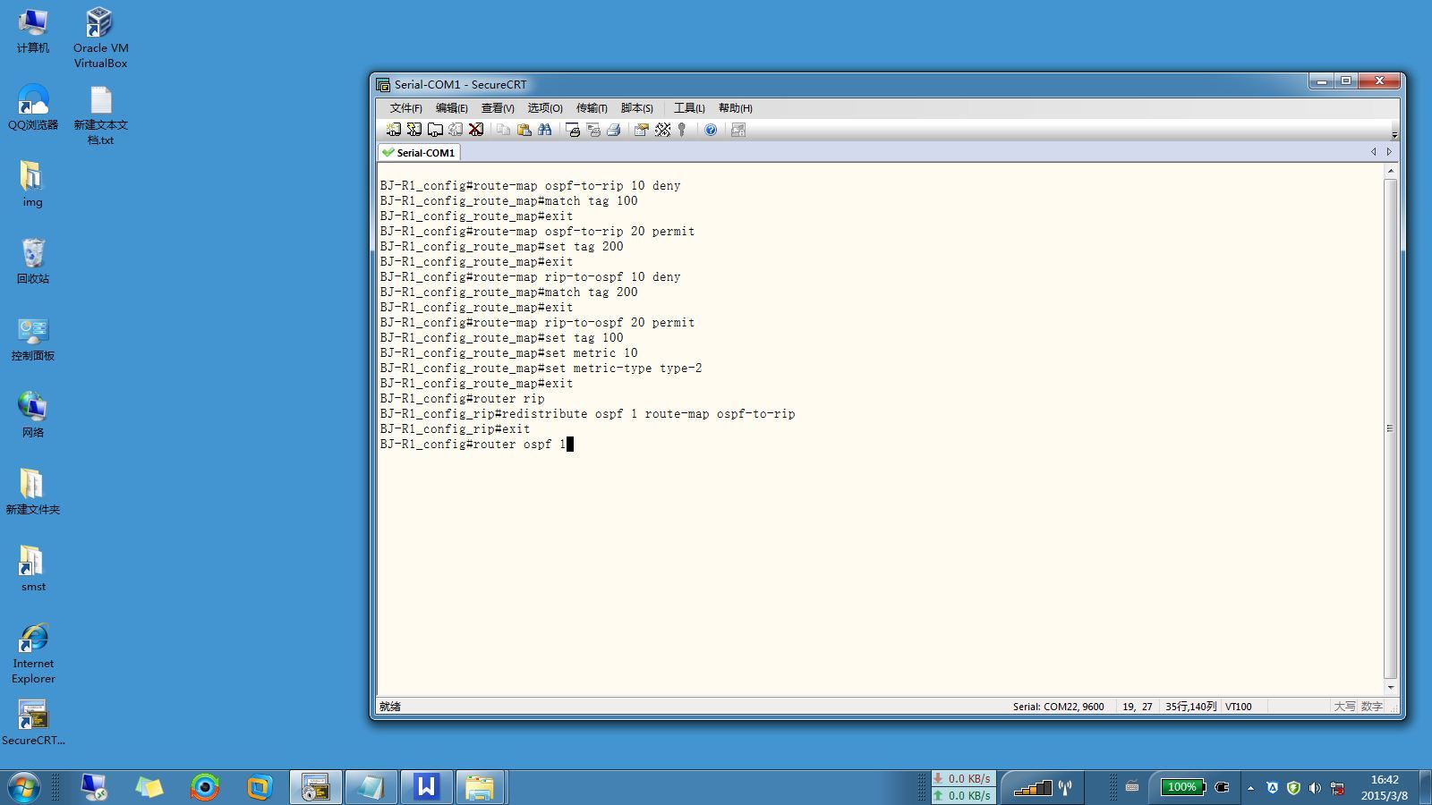The height and width of the screenshot is (805, 1432).
Task: Click the Print printer icon
Action: 614,130
